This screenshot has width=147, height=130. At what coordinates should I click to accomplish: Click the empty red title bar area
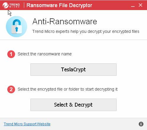coord(111,5)
